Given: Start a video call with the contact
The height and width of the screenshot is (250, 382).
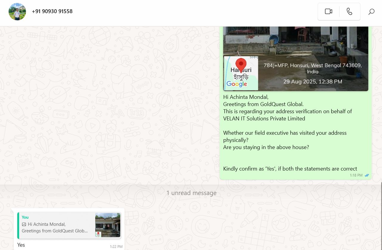Looking at the screenshot, I should click(329, 12).
